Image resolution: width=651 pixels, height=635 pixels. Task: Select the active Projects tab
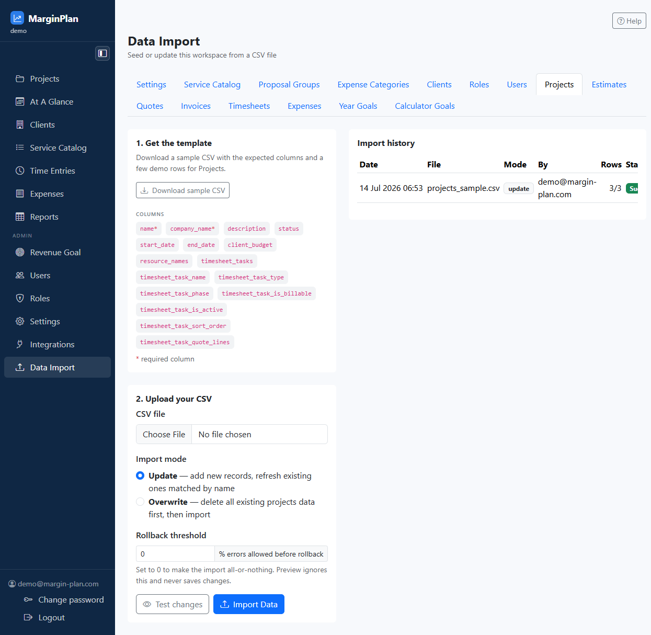(x=559, y=84)
